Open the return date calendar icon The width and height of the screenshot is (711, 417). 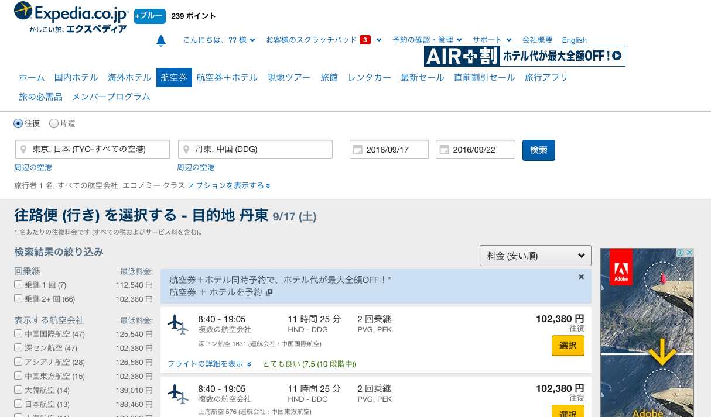click(444, 150)
